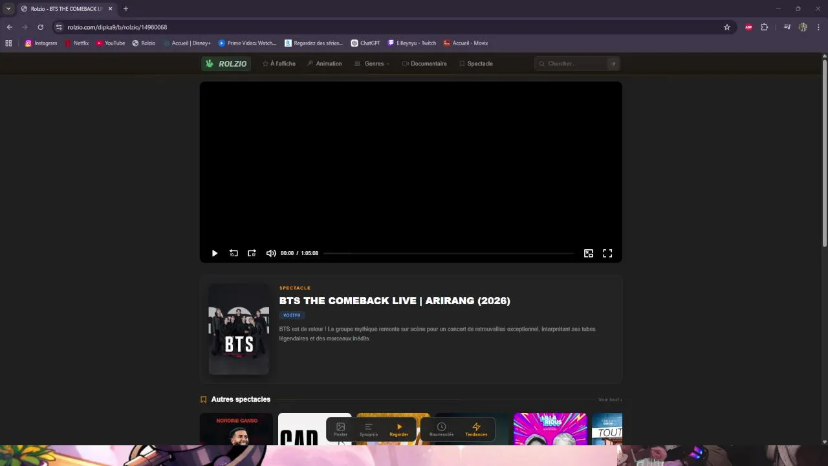Open Tendances from floating bar
Viewport: 828px width, 466px height.
476,429
